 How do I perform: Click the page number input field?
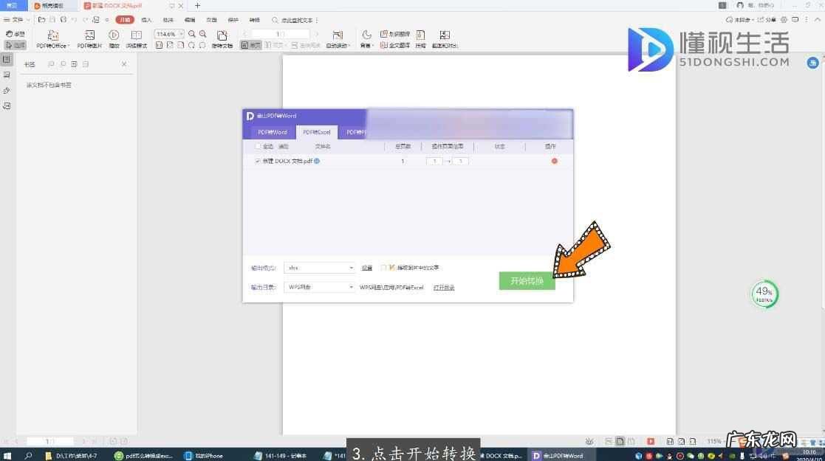point(281,33)
